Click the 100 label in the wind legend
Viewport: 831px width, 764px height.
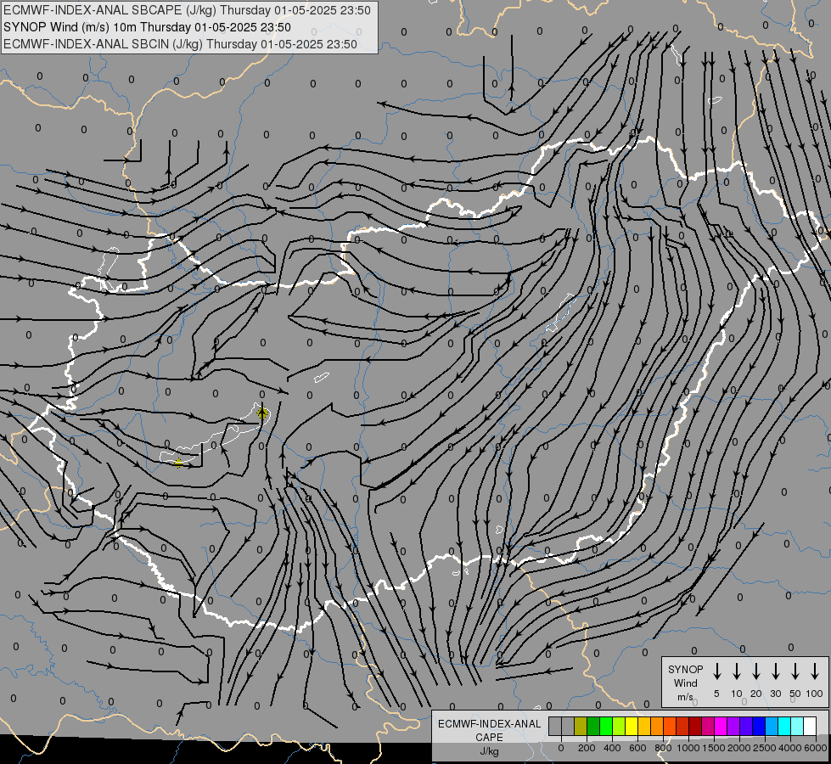(x=815, y=694)
